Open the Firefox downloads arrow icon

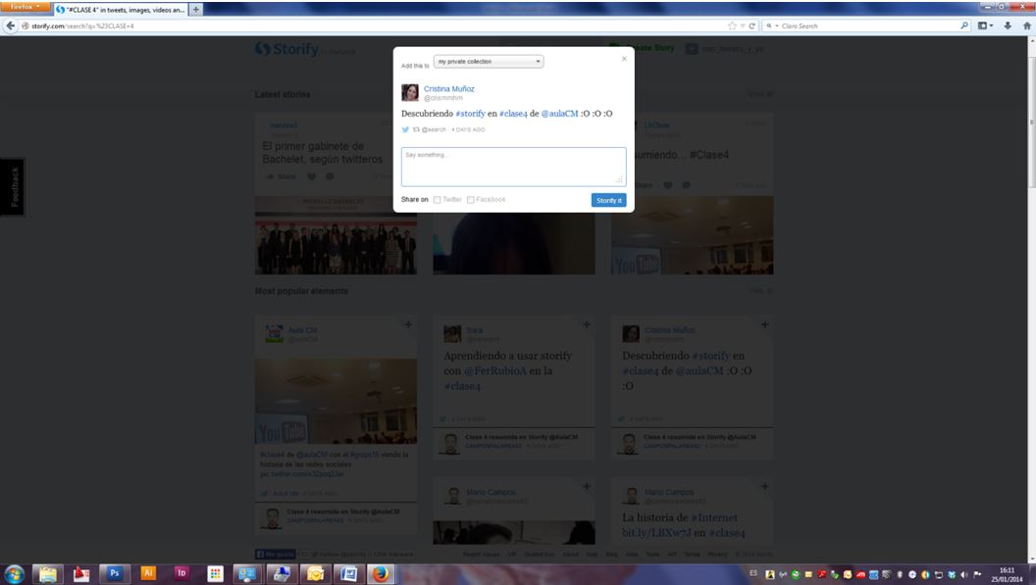pos(1007,25)
